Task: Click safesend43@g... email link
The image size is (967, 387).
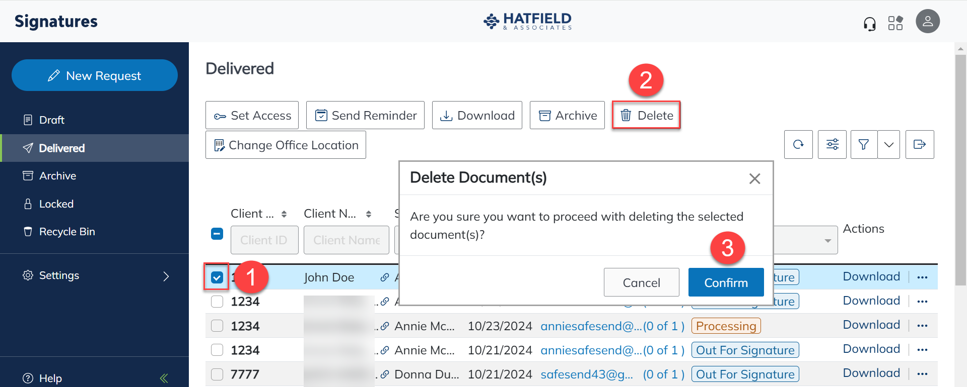Action: [587, 374]
